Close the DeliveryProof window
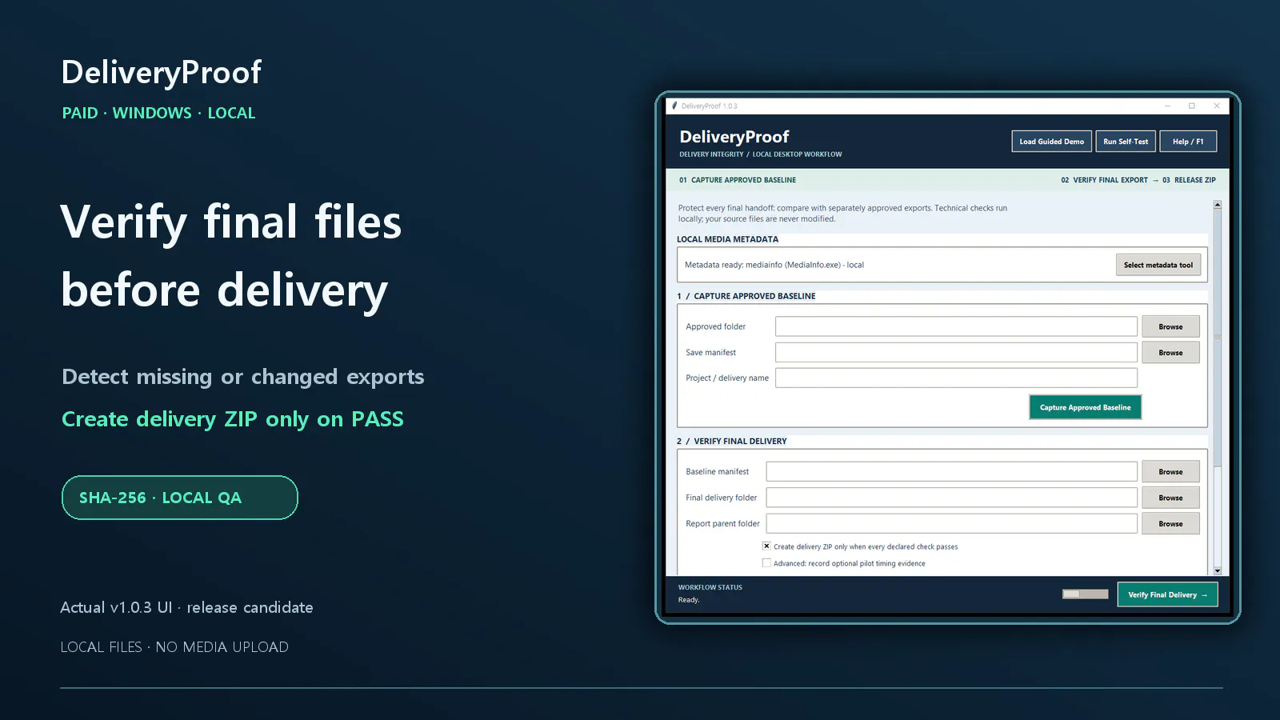This screenshot has width=1280, height=720. [1217, 106]
